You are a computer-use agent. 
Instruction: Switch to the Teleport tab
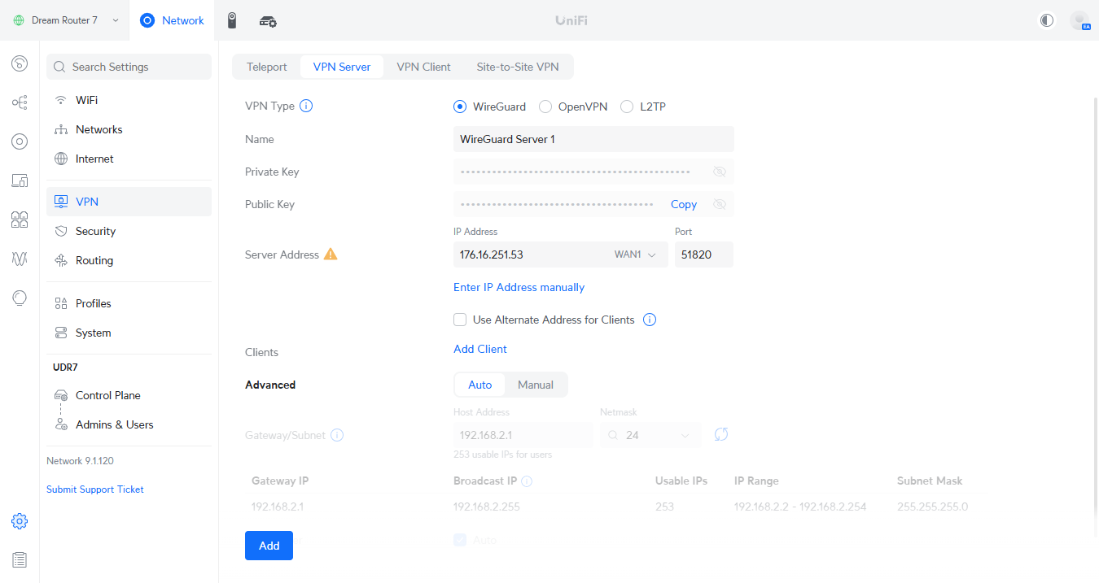(x=267, y=67)
